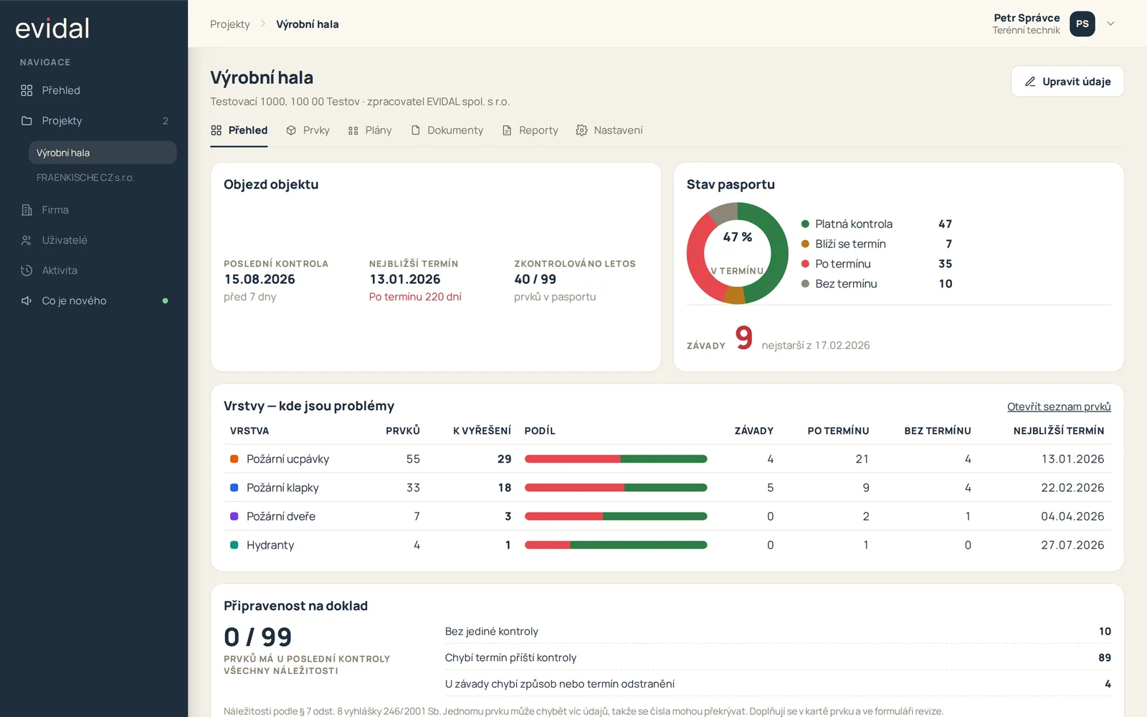Click the green dot next to Co je nového
Screen dimensions: 1147x717
(x=166, y=300)
